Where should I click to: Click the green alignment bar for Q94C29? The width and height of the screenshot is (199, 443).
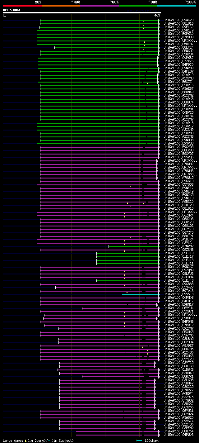click(100, 20)
